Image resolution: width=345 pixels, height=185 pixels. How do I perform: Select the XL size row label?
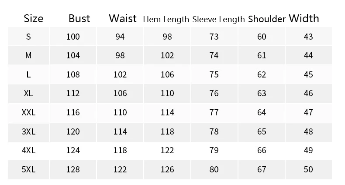click(x=28, y=93)
